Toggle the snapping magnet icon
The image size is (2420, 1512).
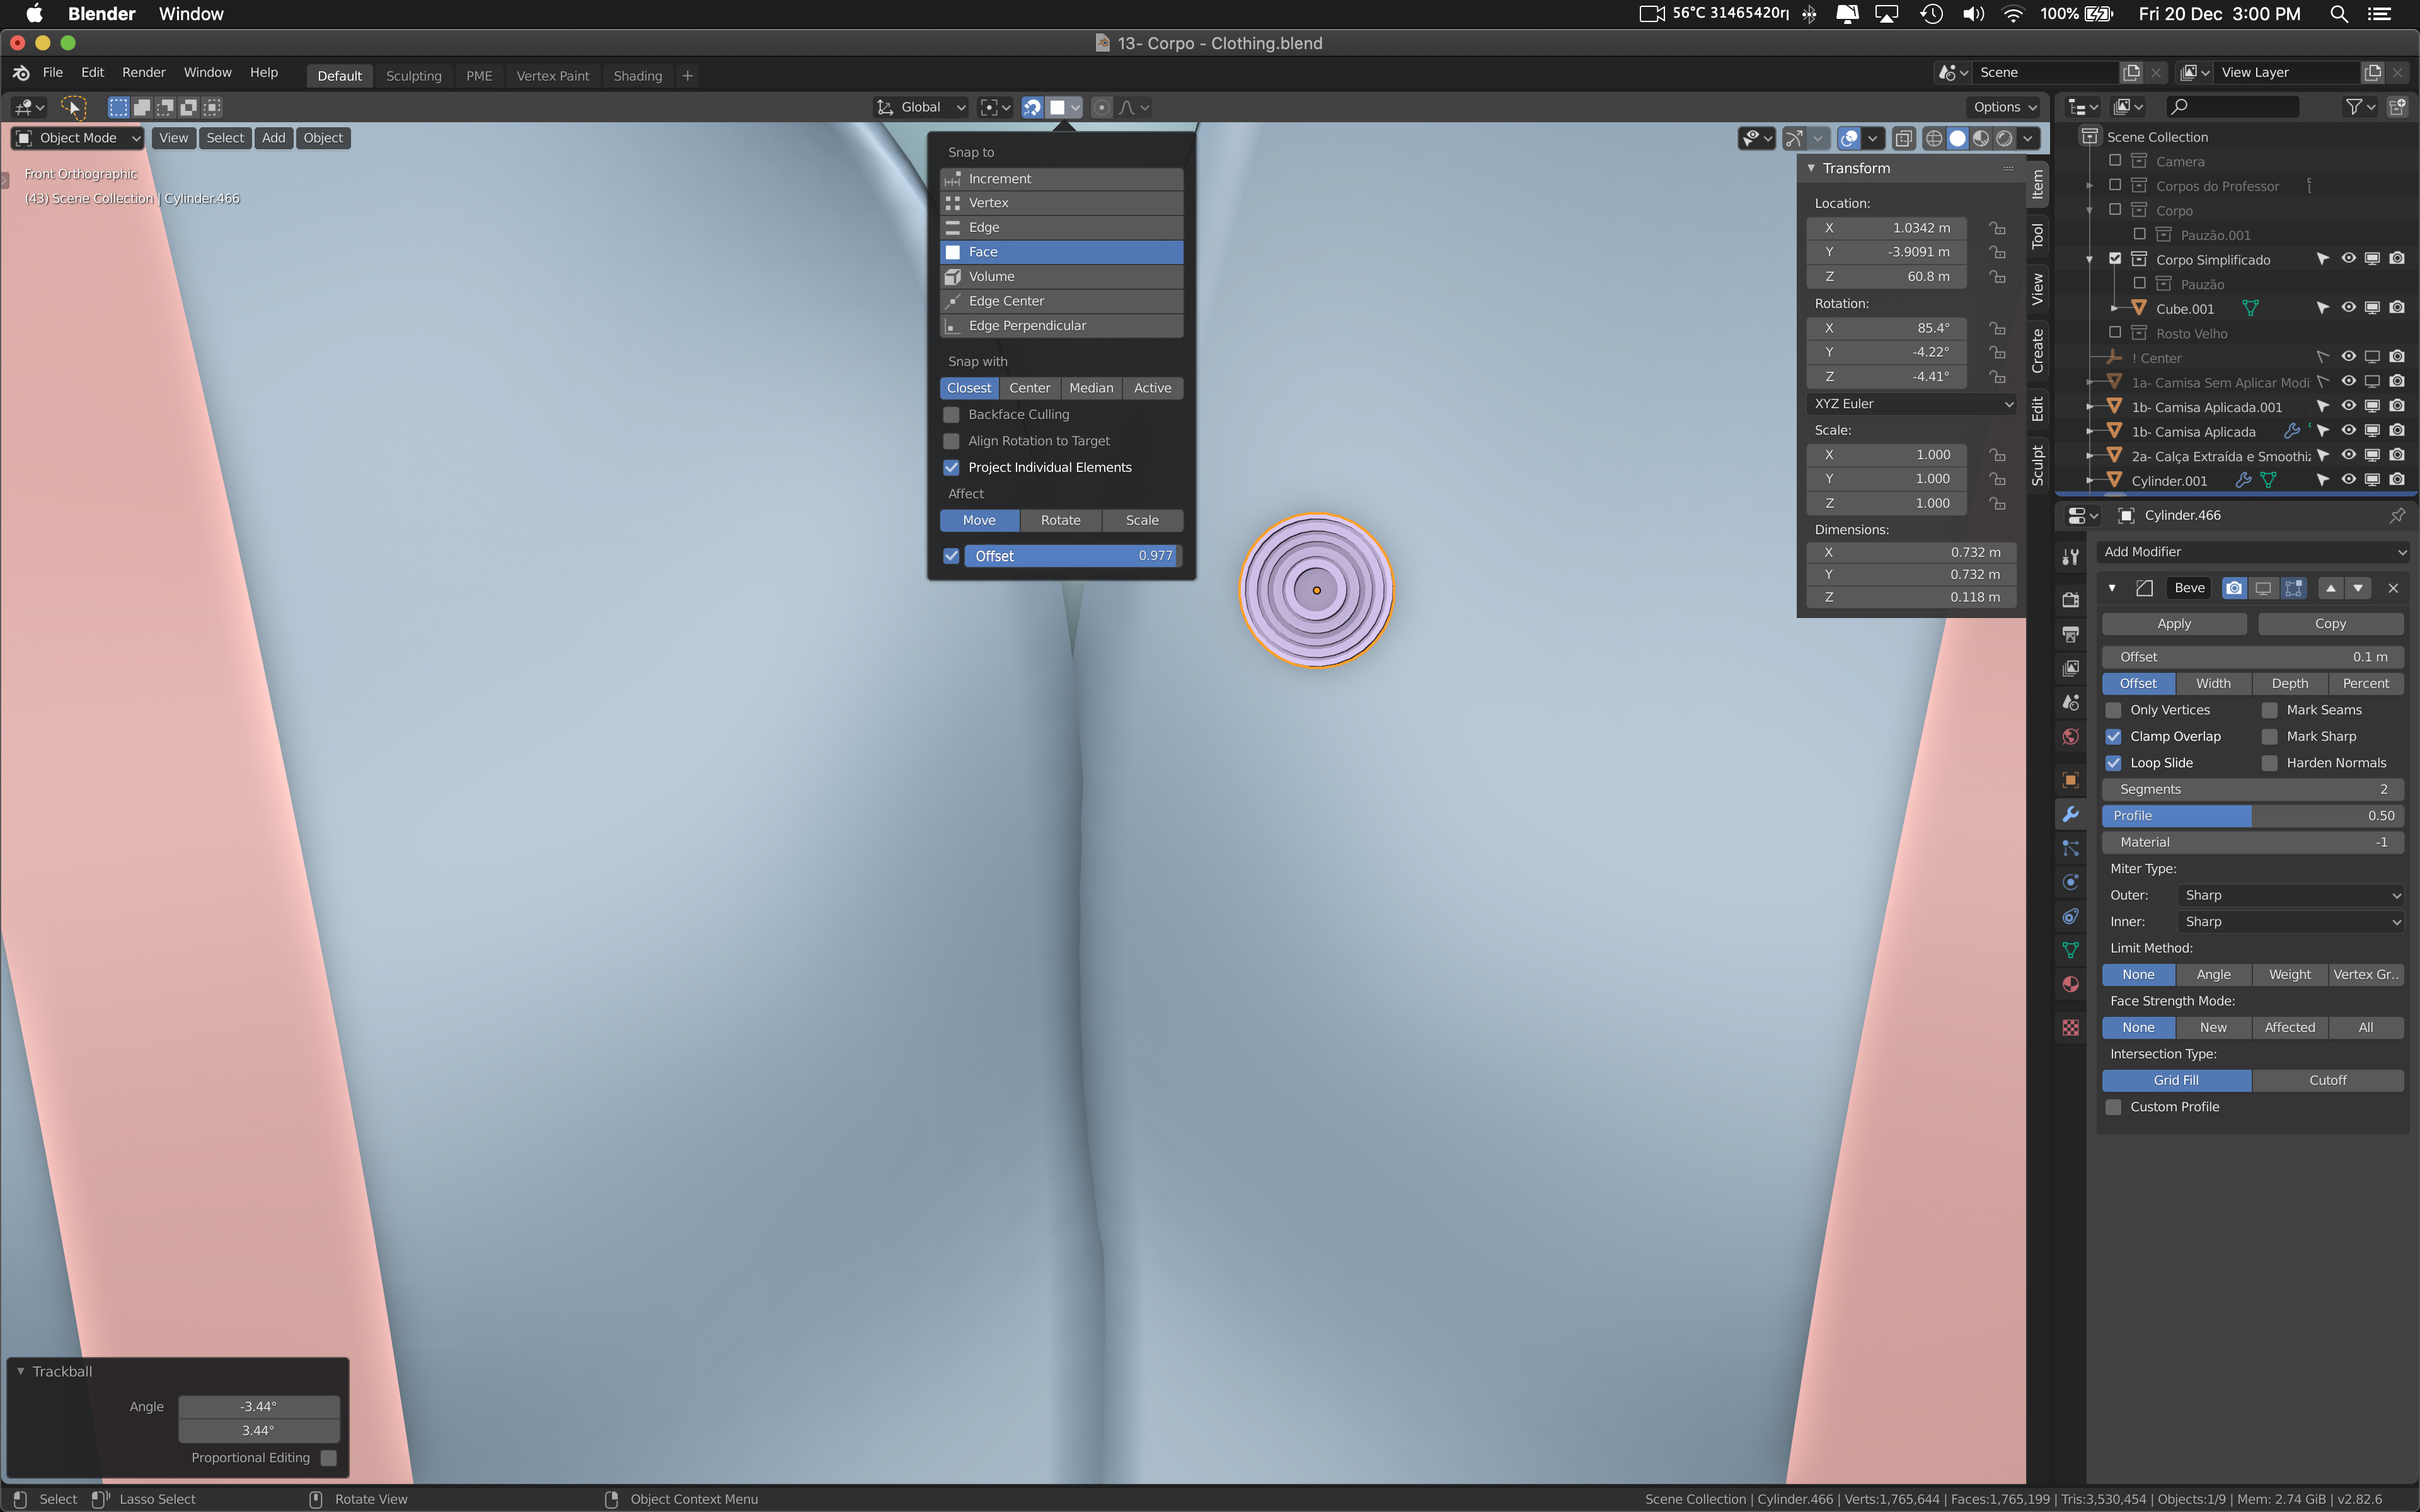[x=1032, y=107]
